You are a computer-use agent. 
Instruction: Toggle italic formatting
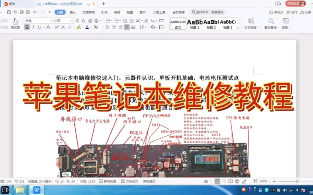33,27
